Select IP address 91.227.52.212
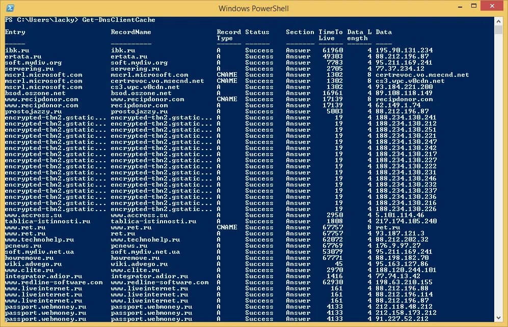 point(402,319)
